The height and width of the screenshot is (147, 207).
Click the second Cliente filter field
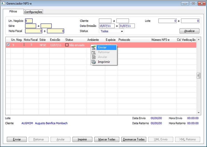pyautogui.click(x=123, y=21)
